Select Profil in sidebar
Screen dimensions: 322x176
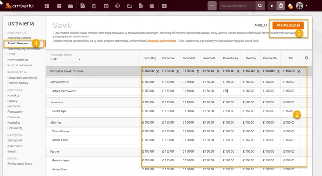[11, 54]
